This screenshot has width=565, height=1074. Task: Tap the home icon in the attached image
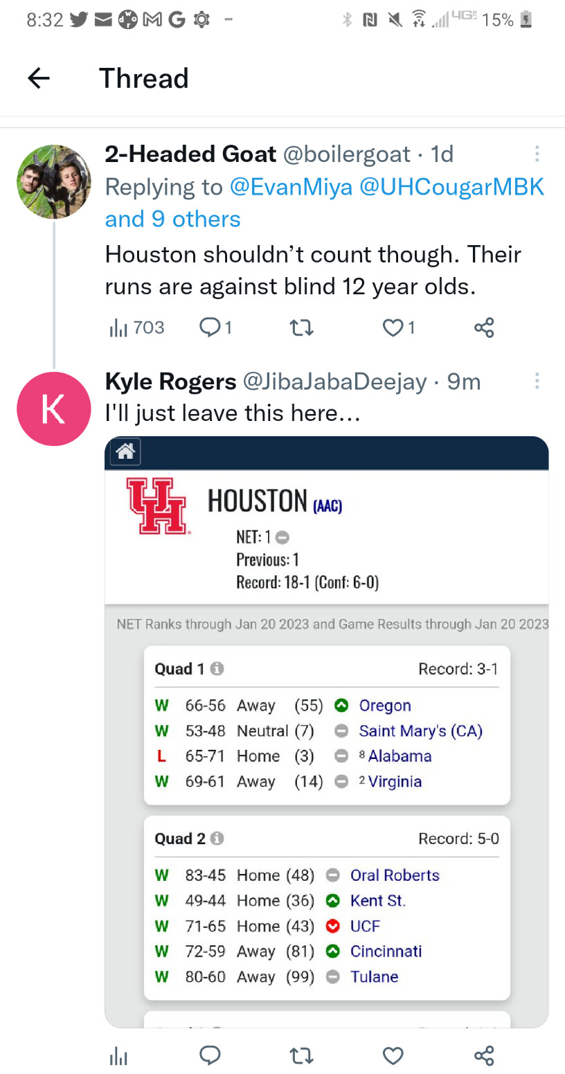tap(125, 452)
